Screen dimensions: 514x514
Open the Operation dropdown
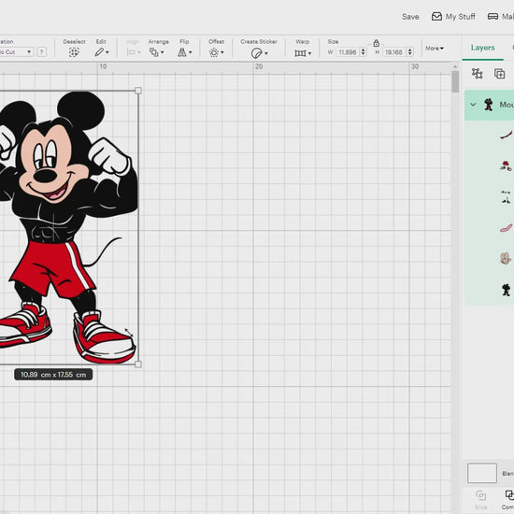pyautogui.click(x=17, y=51)
